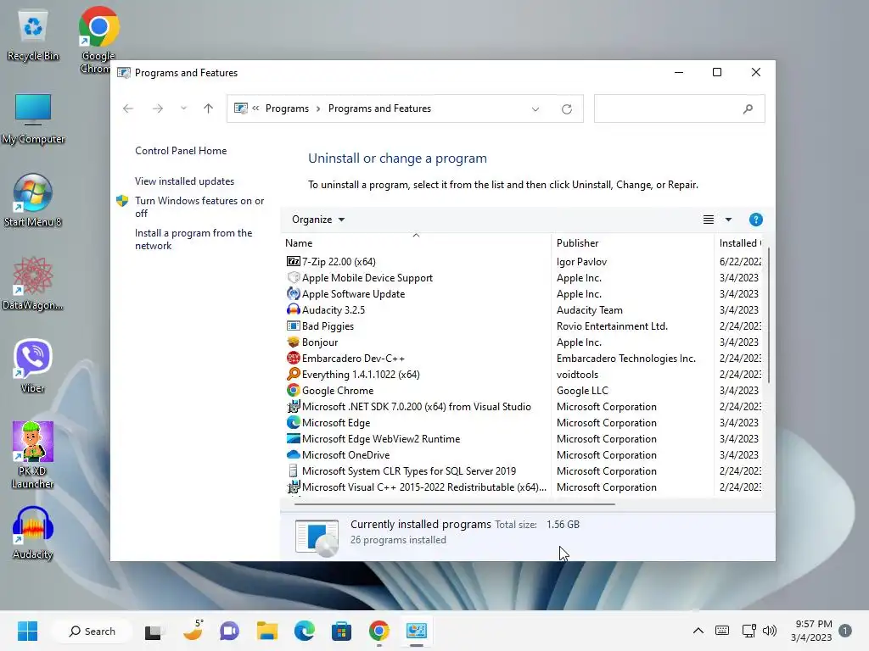
Task: Sort by the Name column header
Action: click(x=416, y=243)
